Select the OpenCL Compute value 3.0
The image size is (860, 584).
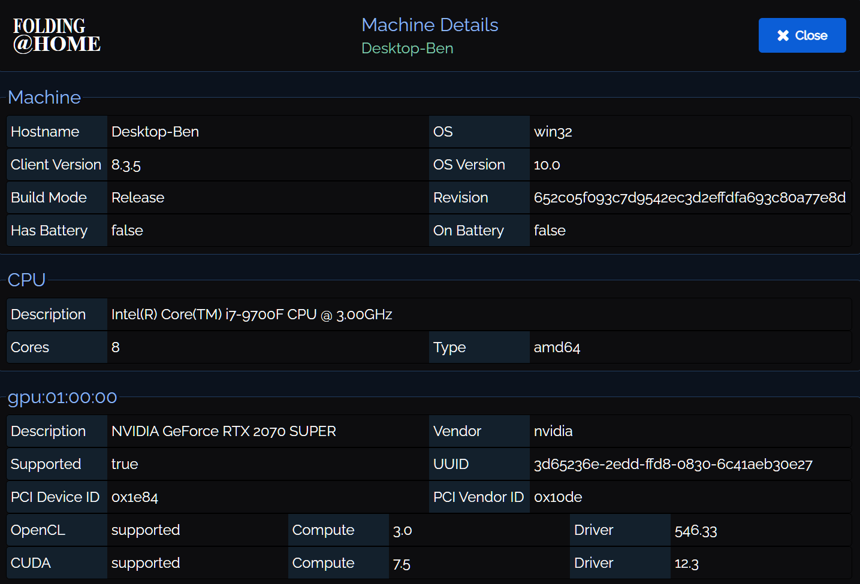(x=403, y=530)
